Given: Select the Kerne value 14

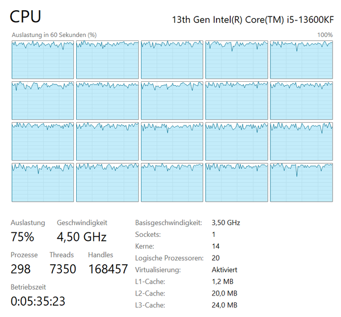Looking at the screenshot, I should click(x=215, y=247).
